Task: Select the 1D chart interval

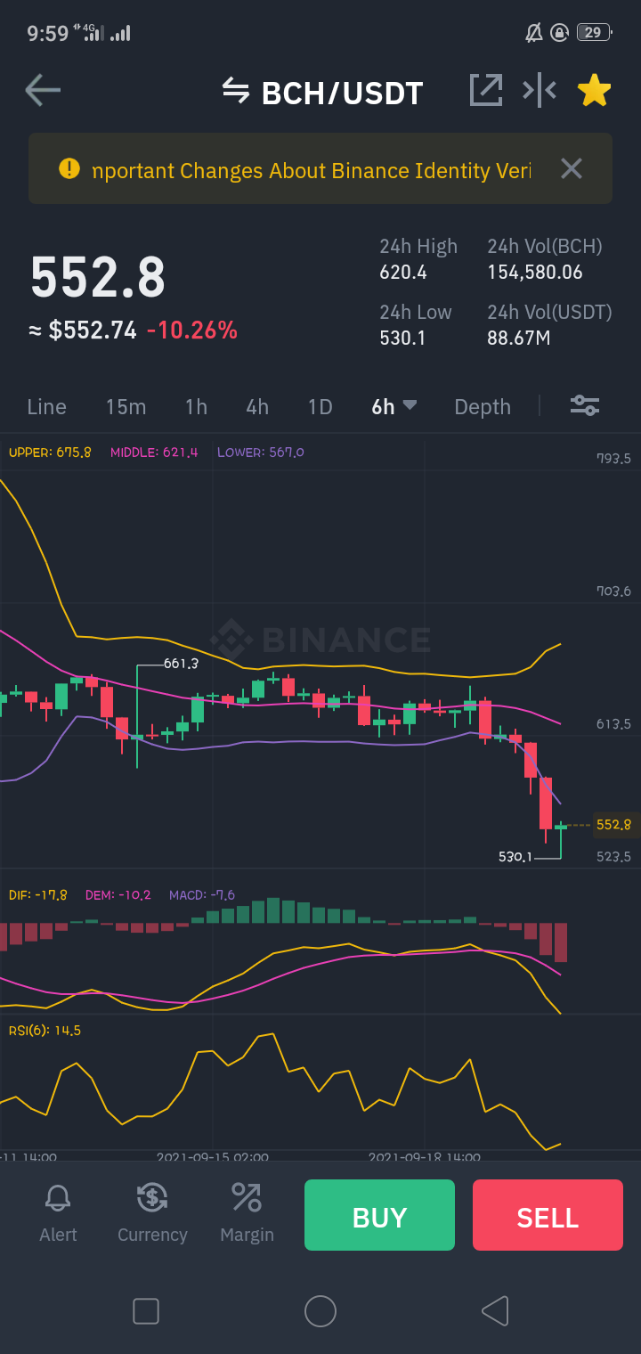Action: pos(320,407)
